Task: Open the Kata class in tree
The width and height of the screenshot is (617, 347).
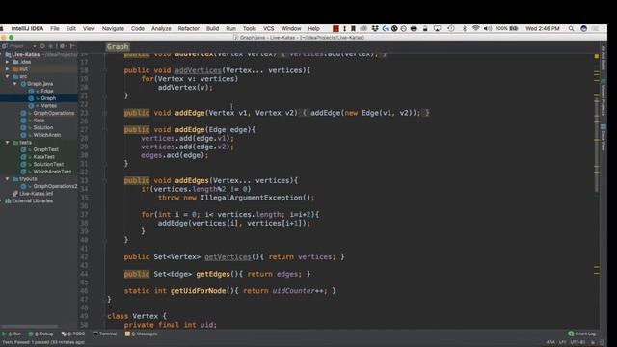Action: (x=39, y=120)
